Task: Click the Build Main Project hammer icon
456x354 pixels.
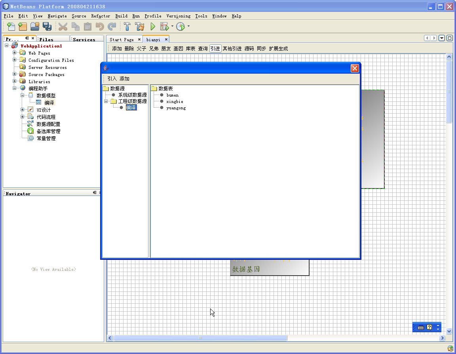Action: tap(127, 27)
